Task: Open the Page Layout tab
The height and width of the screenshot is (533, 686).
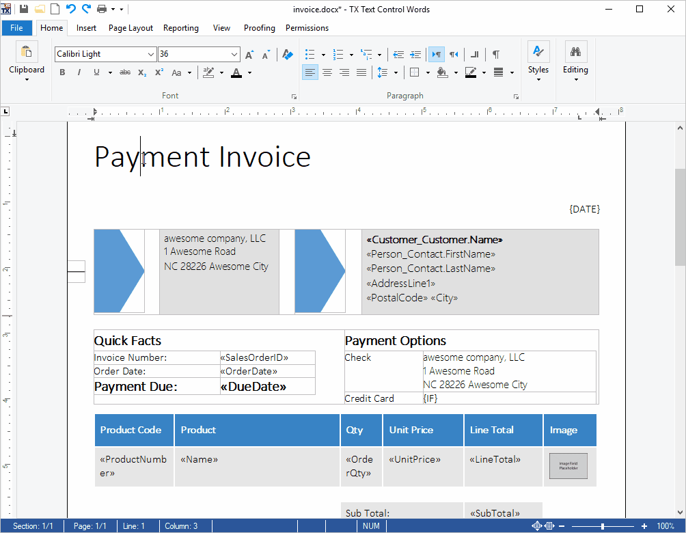Action: click(x=131, y=28)
